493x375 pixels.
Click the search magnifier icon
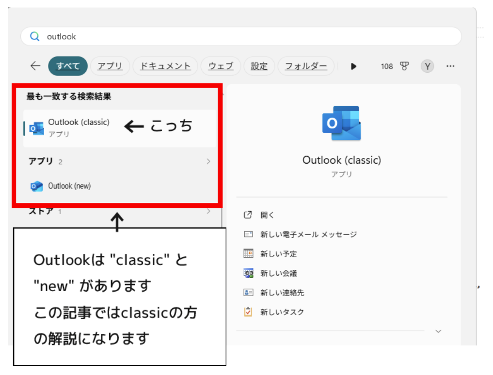[35, 36]
